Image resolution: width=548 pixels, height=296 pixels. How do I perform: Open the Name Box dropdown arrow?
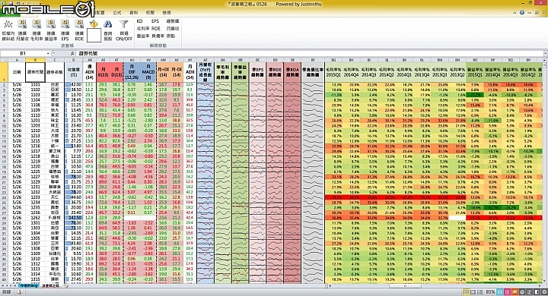point(48,53)
